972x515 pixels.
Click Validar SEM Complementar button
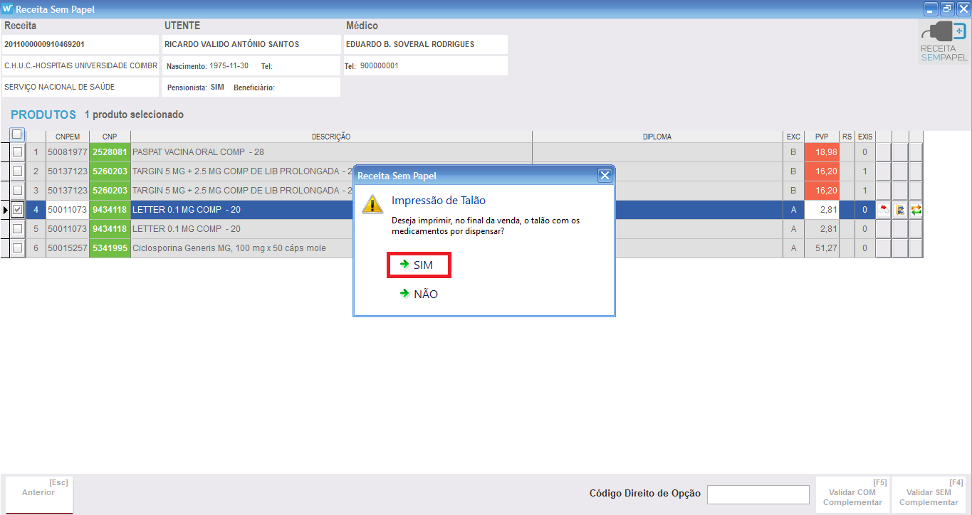[929, 494]
